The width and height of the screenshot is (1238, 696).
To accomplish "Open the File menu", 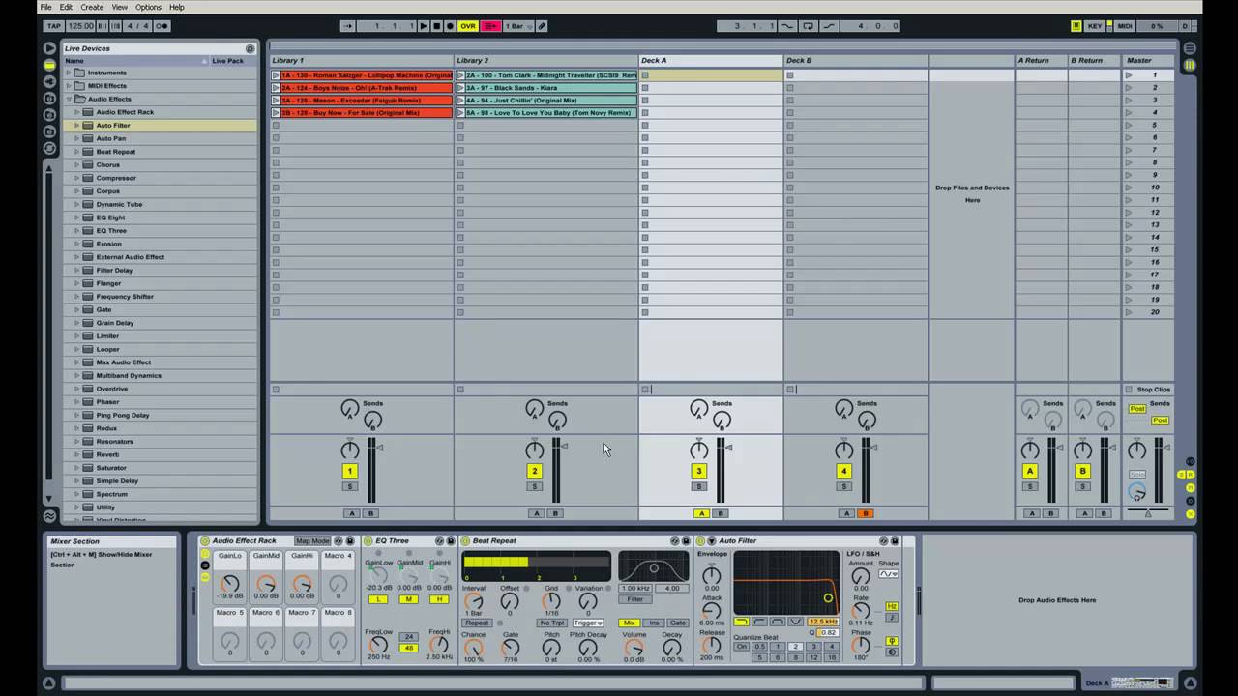I will (45, 7).
